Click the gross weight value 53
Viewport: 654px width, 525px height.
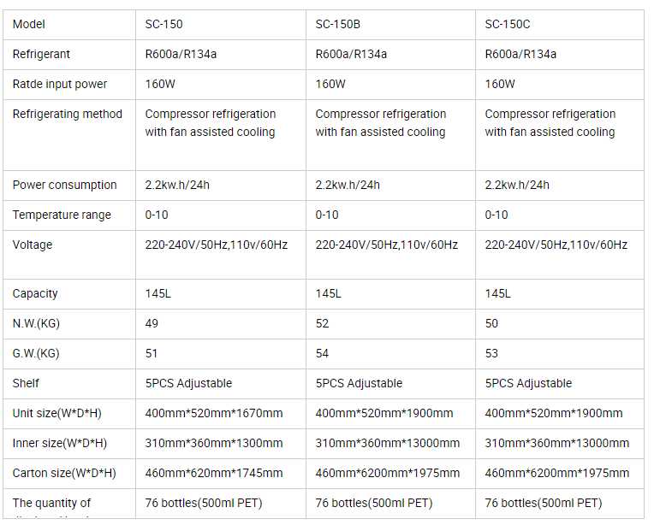pos(492,354)
